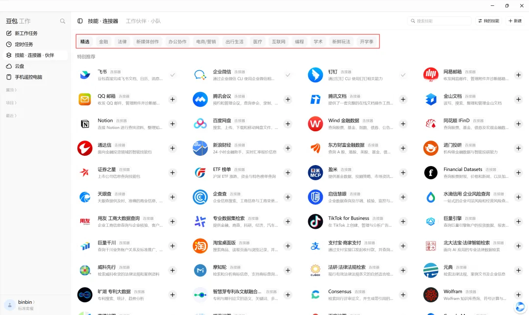This screenshot has width=529, height=315.
Task: Select the 精选 category tab
Action: (85, 42)
